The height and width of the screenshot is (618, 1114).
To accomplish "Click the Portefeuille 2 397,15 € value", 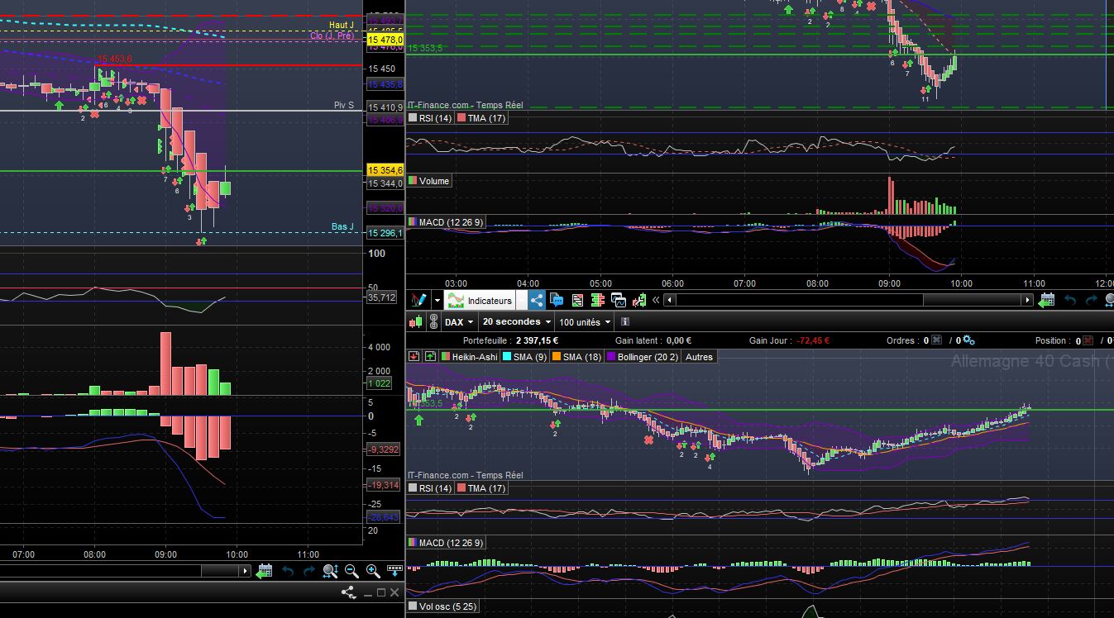I will [538, 340].
